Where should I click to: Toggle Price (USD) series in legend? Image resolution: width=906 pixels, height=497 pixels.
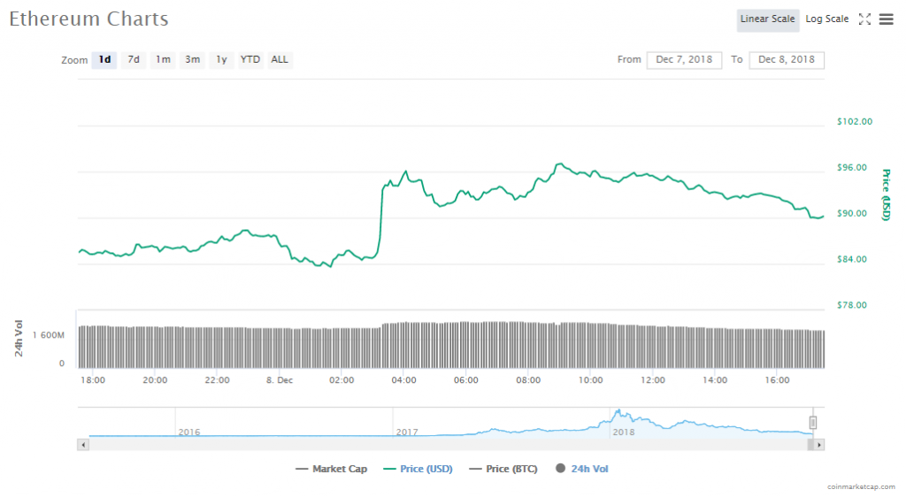coord(418,469)
